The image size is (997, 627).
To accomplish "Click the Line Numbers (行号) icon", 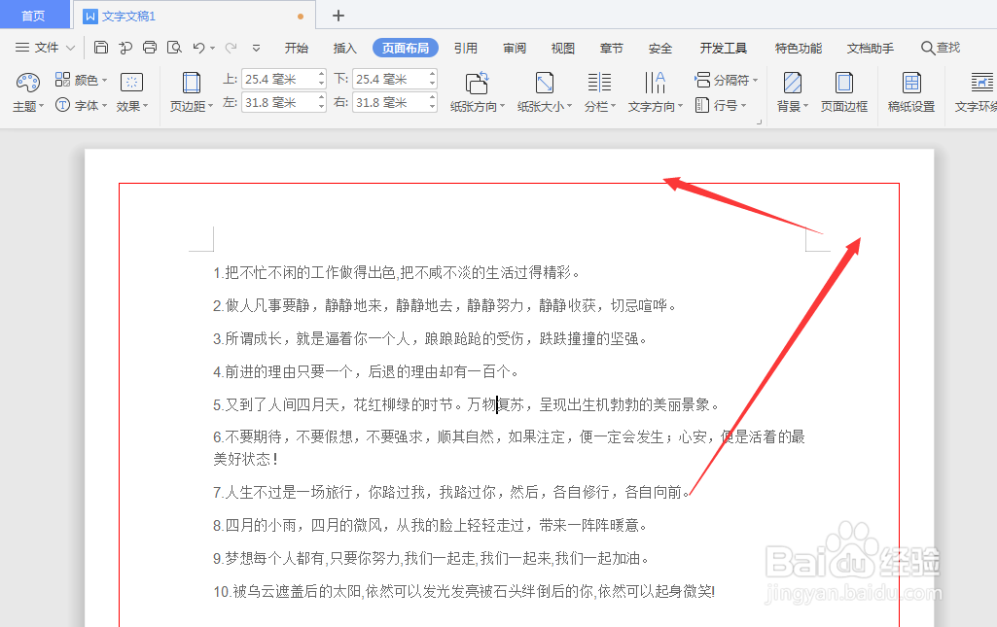I will click(702, 105).
